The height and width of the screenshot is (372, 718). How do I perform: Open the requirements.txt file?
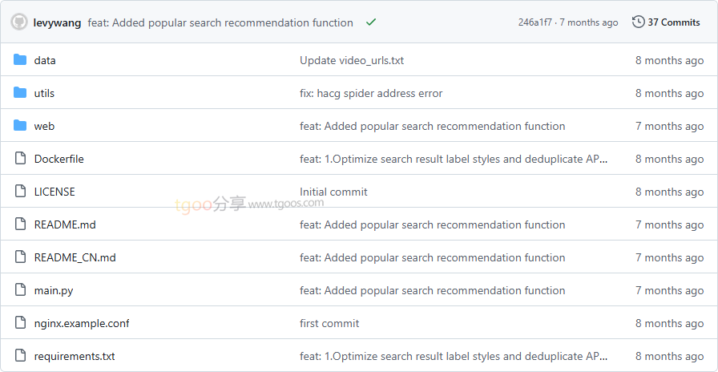point(75,356)
